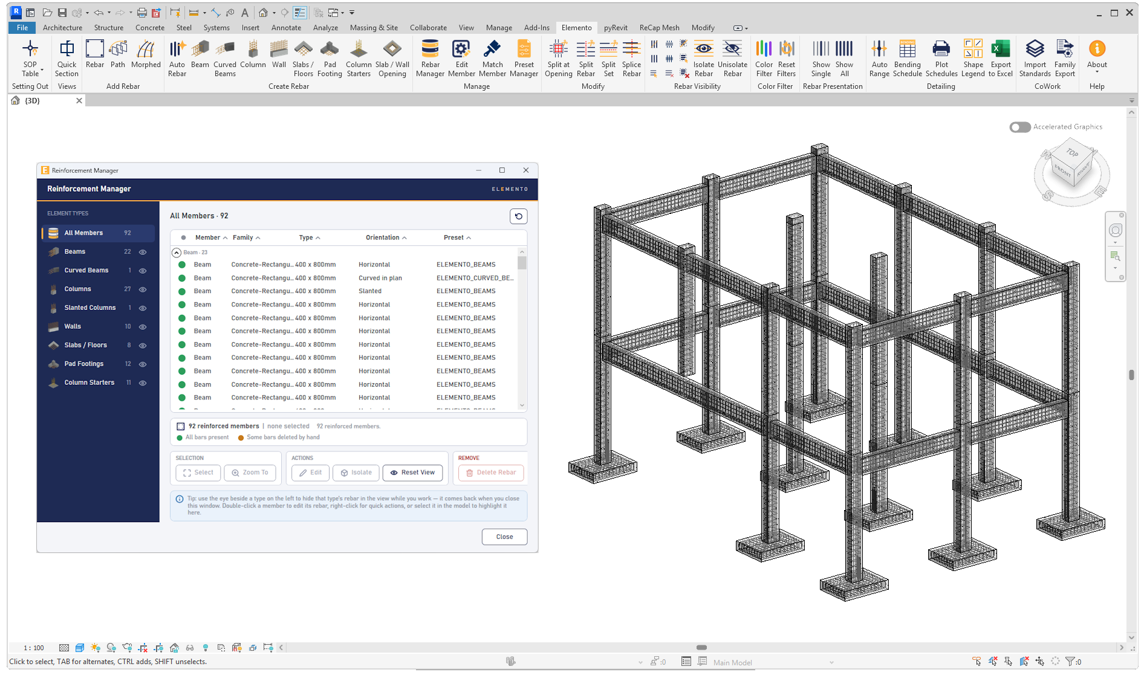
Task: Open the File menu
Action: click(x=22, y=28)
